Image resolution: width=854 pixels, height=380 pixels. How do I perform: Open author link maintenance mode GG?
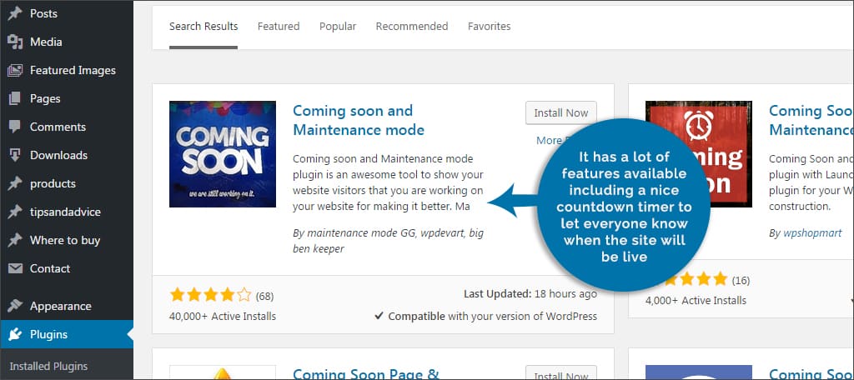pyautogui.click(x=360, y=233)
